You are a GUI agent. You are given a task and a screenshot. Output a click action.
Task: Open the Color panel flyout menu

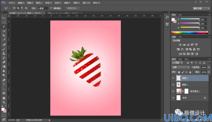[209, 15]
